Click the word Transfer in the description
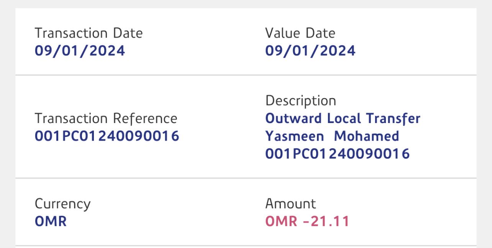The image size is (492, 248). tap(393, 118)
